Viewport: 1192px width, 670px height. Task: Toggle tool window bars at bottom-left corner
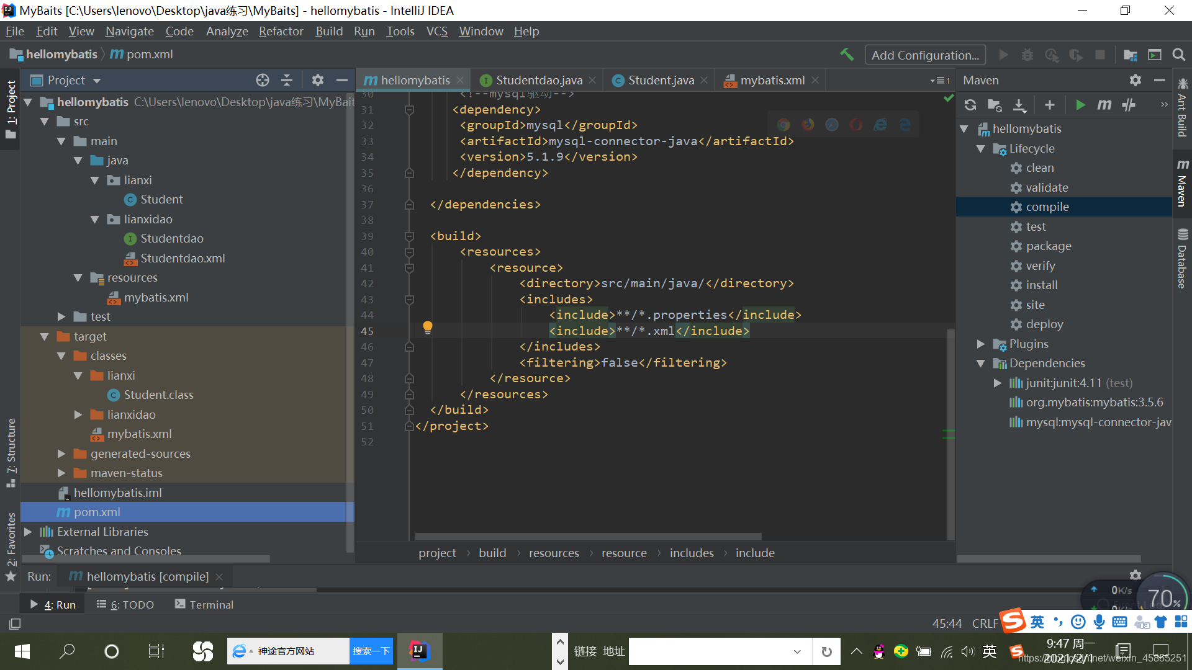(x=15, y=623)
